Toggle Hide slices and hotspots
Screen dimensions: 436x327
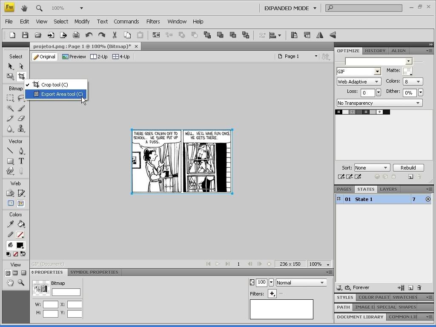tap(11, 203)
